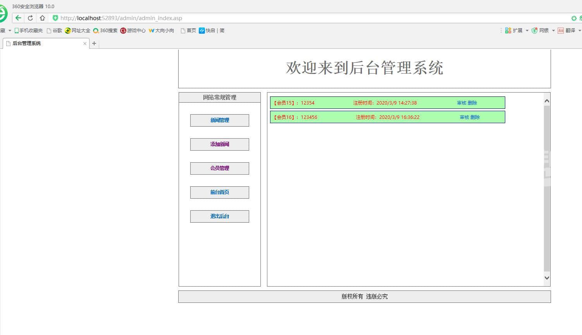
Task: Open 新闻管理 in the sidebar
Action: pyautogui.click(x=219, y=120)
